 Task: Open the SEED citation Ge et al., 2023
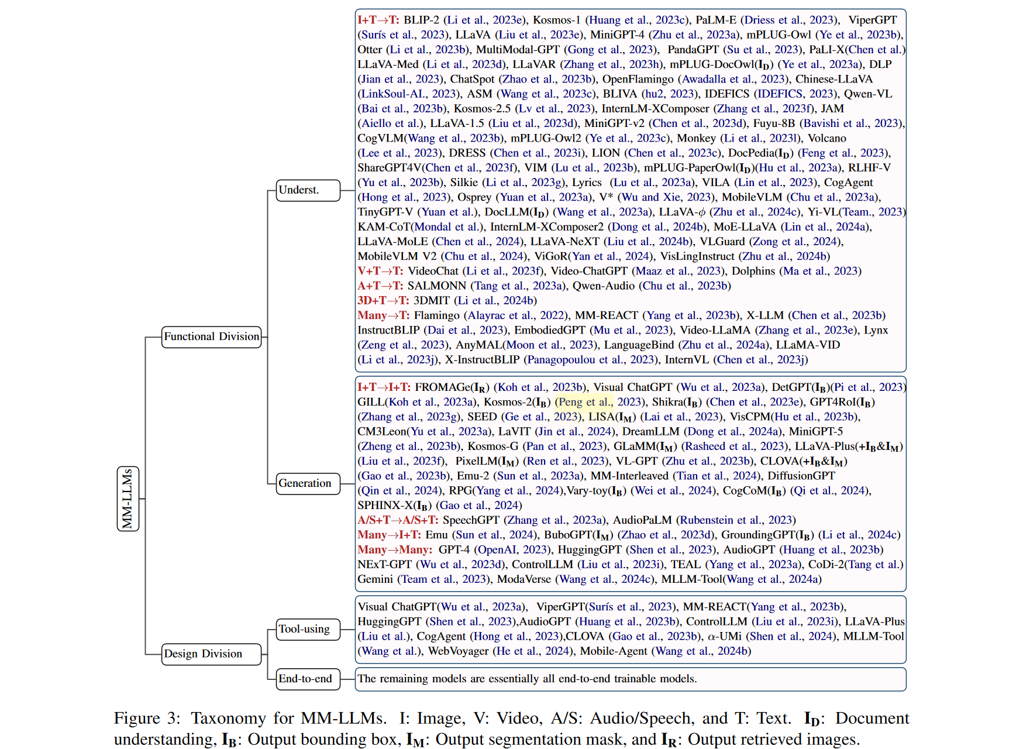pos(540,417)
